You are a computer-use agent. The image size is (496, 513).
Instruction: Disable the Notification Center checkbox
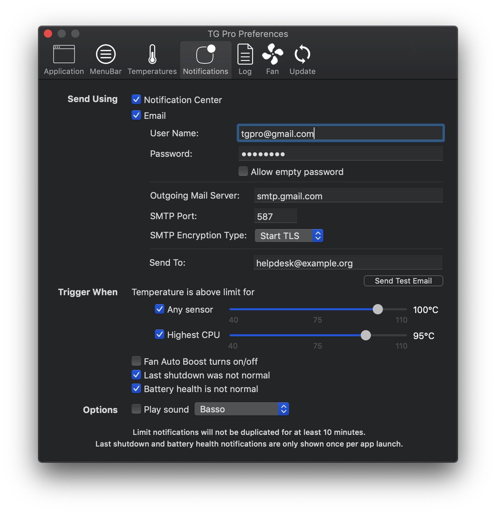click(x=136, y=99)
